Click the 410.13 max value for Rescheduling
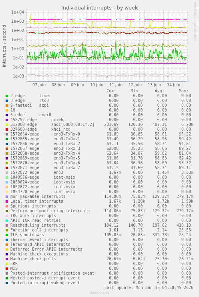This screenshot has height=297, width=199. coord(185,225)
